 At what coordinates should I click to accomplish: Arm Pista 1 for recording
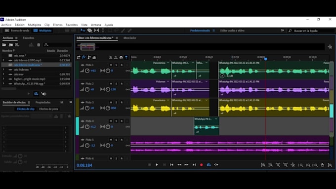122,65
